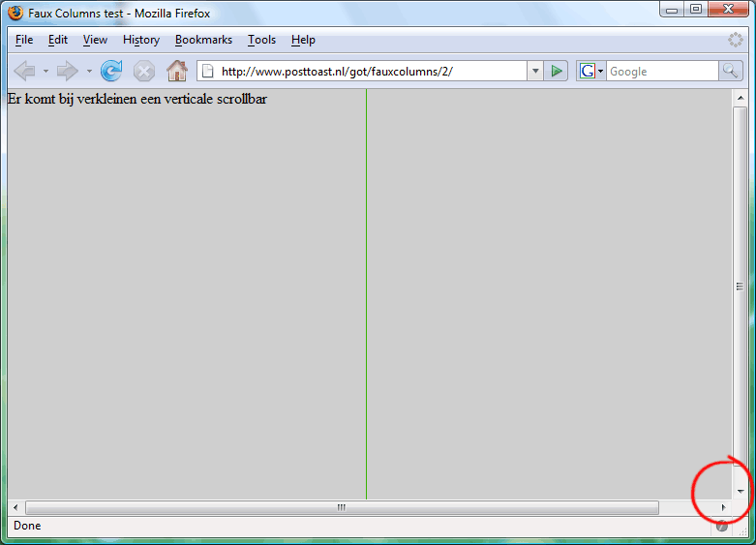Click the text 'Er komt bij verkleinen een verticale scrollbar'
This screenshot has height=545, width=756.
[x=136, y=99]
